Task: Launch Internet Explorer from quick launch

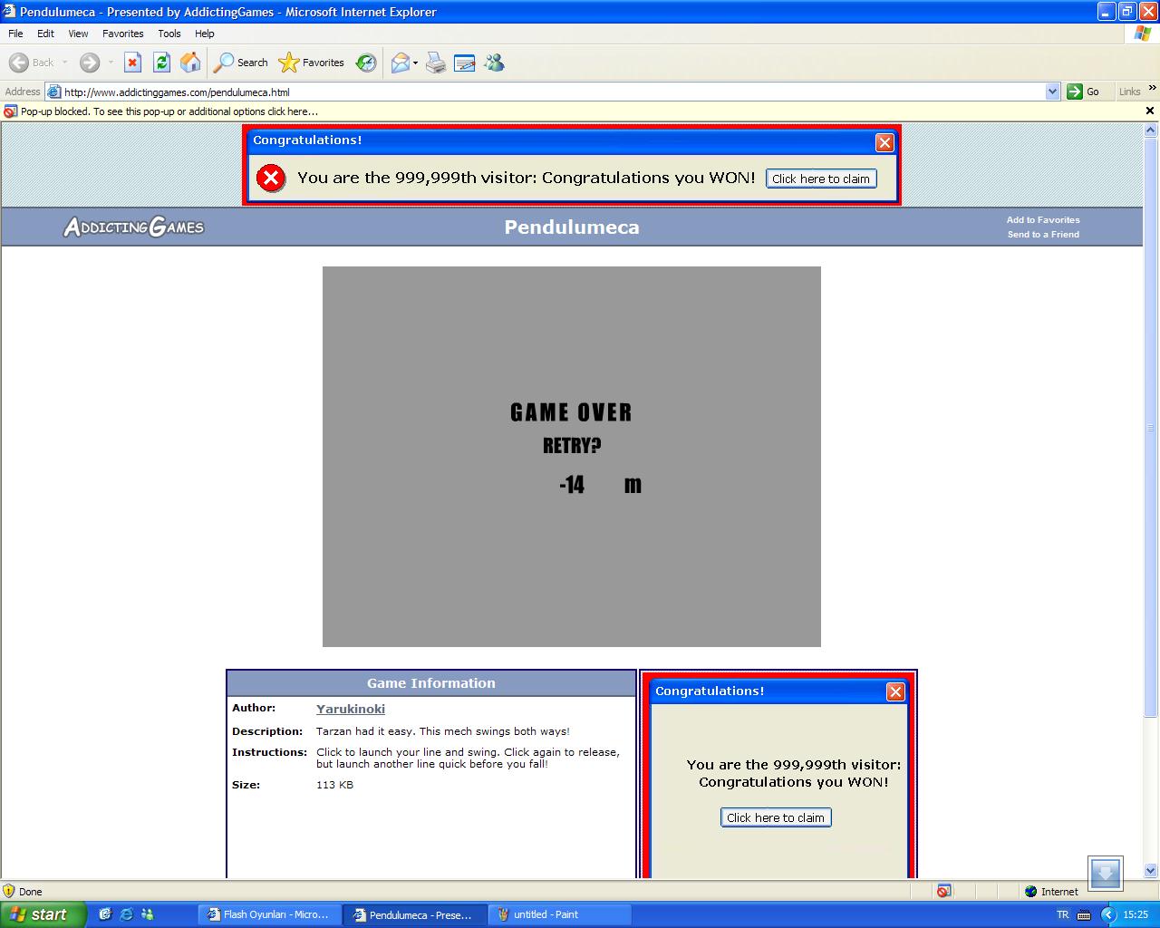Action: tap(126, 914)
